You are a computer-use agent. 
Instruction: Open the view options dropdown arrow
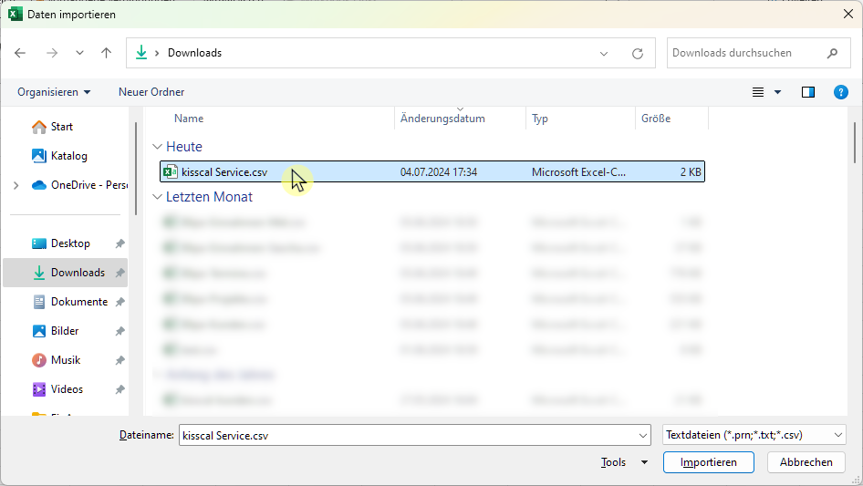pyautogui.click(x=777, y=92)
